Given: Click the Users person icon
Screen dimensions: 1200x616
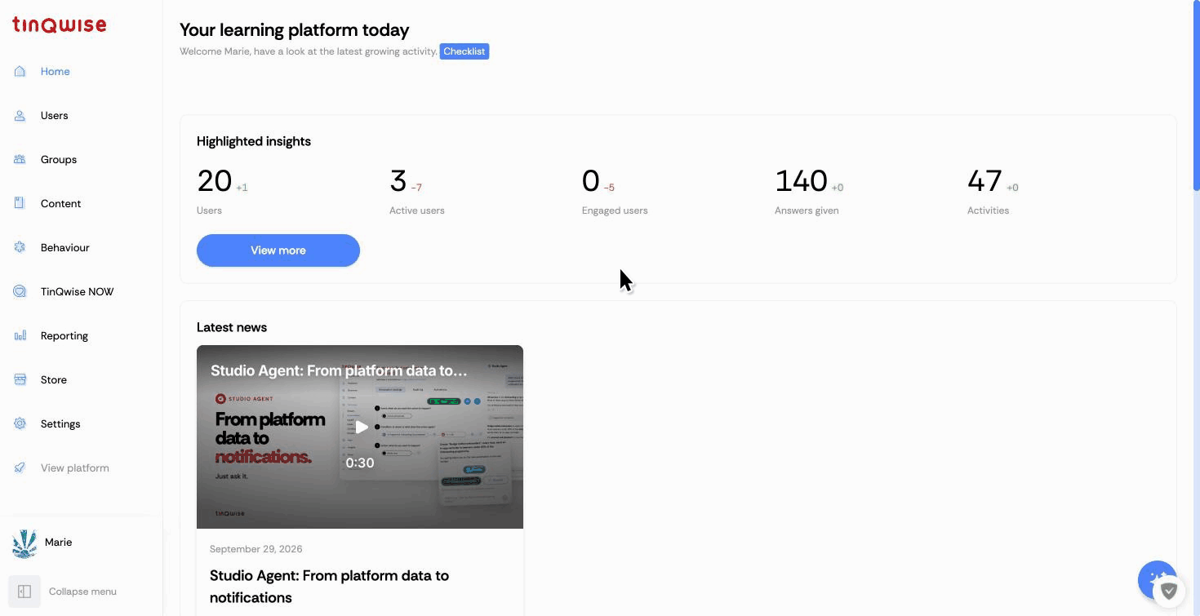Looking at the screenshot, I should 20,116.
